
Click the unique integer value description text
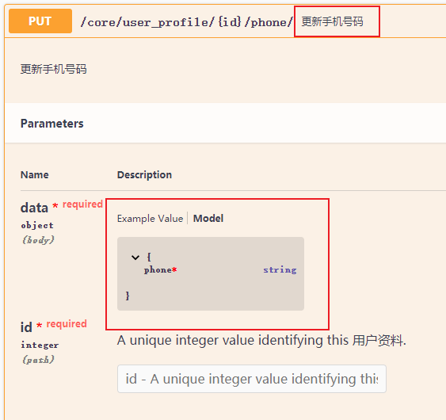pos(261,340)
